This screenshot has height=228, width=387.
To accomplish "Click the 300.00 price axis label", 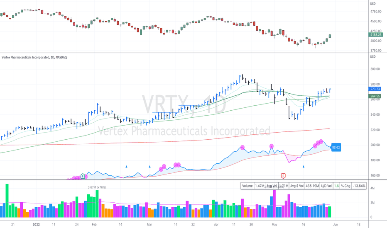I will pos(375,69).
